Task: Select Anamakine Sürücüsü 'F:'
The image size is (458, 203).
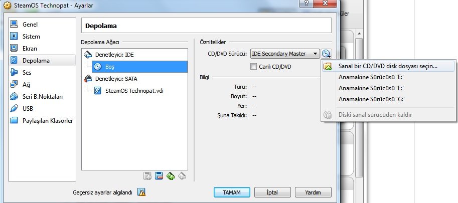Action: point(388,88)
